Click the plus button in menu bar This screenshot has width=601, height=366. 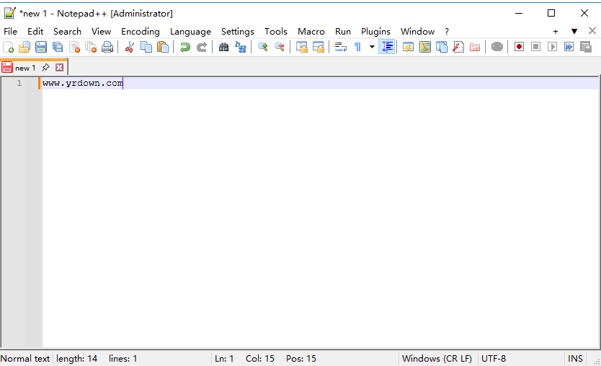coord(556,32)
